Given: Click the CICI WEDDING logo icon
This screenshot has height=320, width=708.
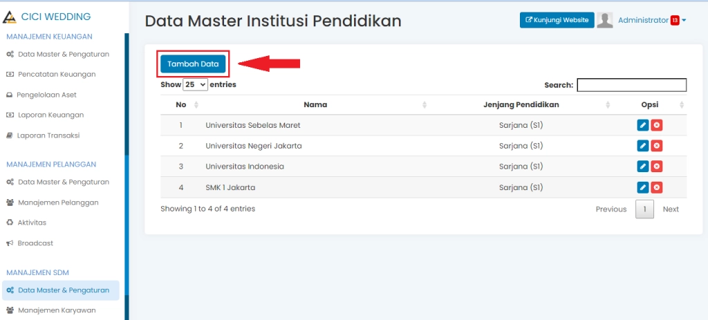Looking at the screenshot, I should 10,17.
